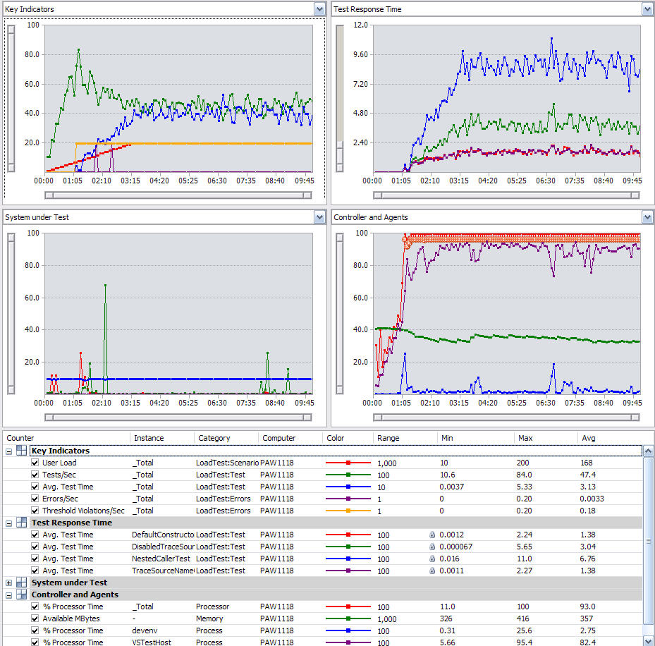
Task: Click Test Response Time graph horizontal time slider
Action: [x=506, y=195]
